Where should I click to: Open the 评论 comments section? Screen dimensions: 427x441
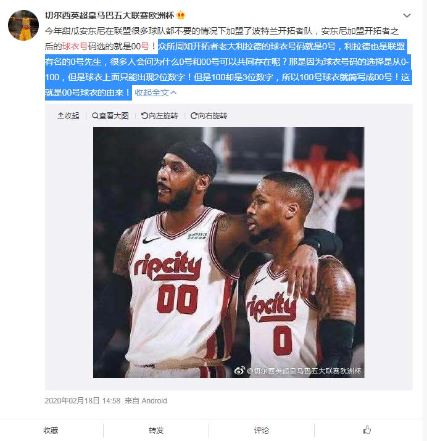pyautogui.click(x=261, y=430)
